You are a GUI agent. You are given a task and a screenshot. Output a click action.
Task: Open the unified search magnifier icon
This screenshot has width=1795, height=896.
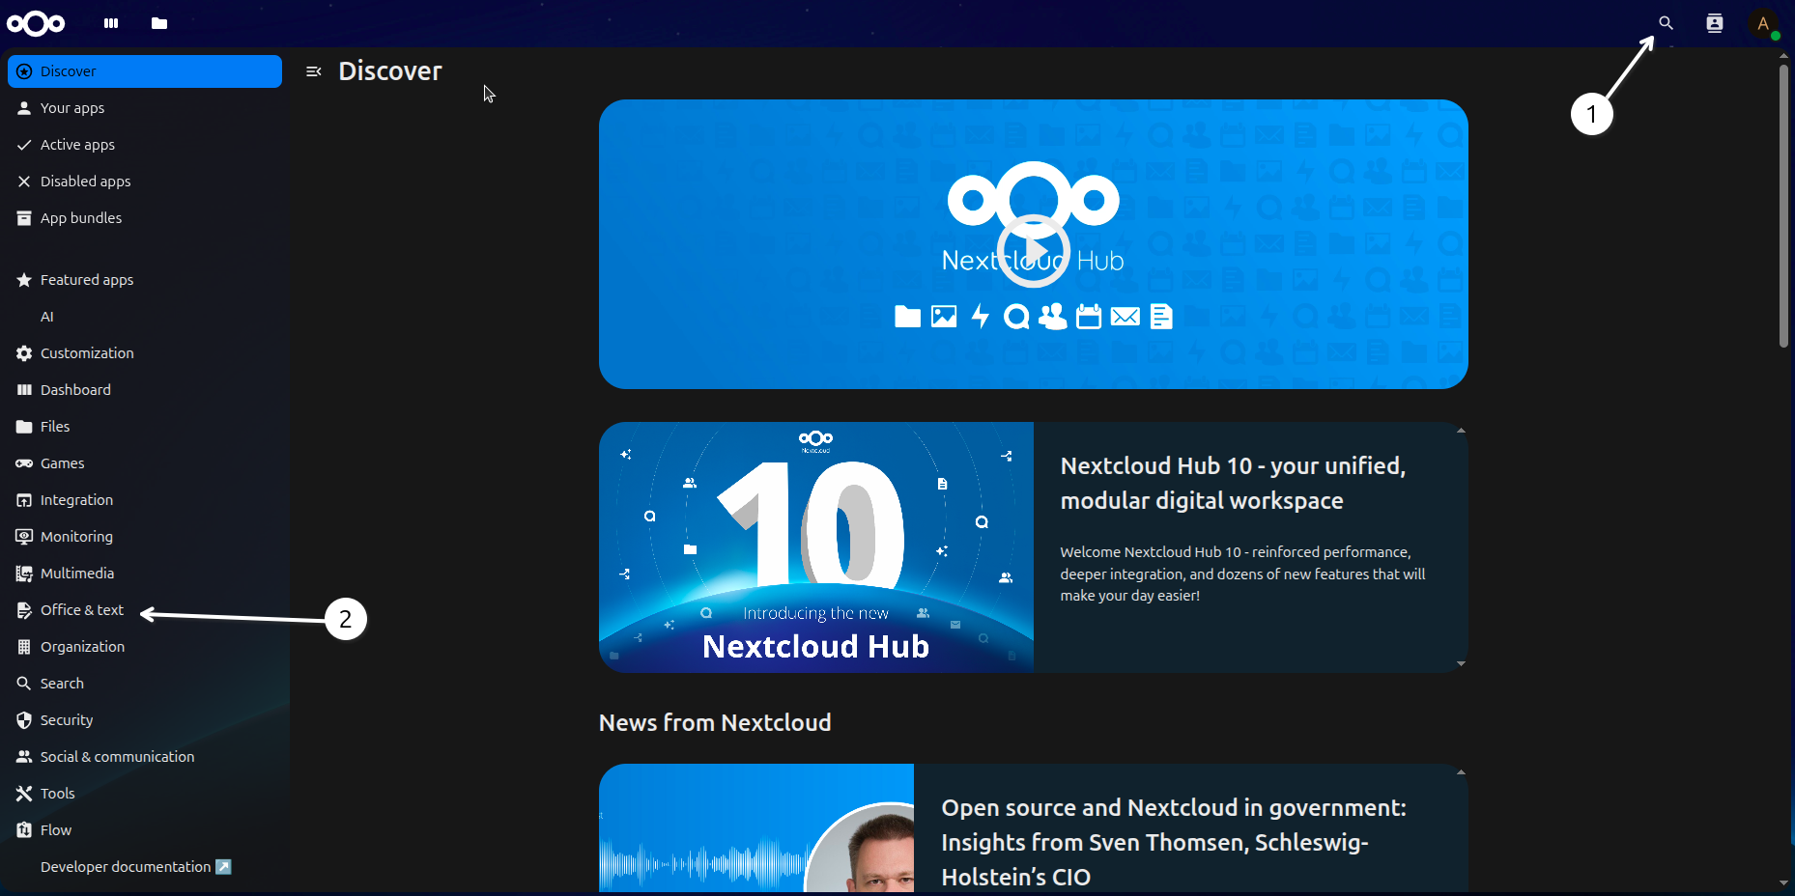[x=1666, y=23]
